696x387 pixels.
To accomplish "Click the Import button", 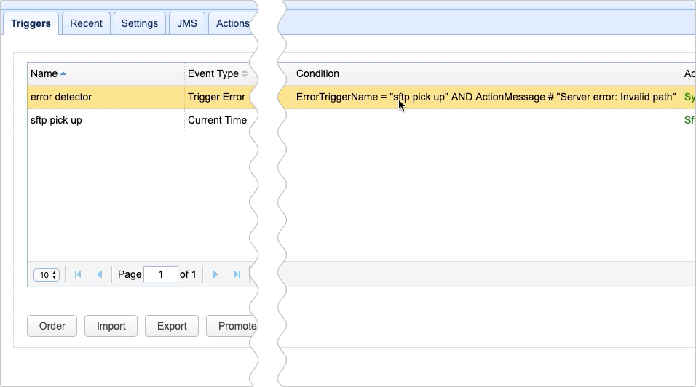I will [111, 326].
